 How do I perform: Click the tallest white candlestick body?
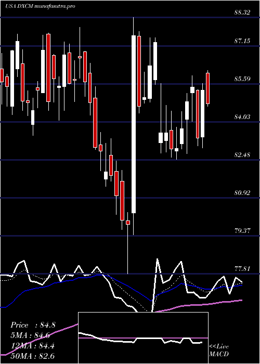point(134,124)
